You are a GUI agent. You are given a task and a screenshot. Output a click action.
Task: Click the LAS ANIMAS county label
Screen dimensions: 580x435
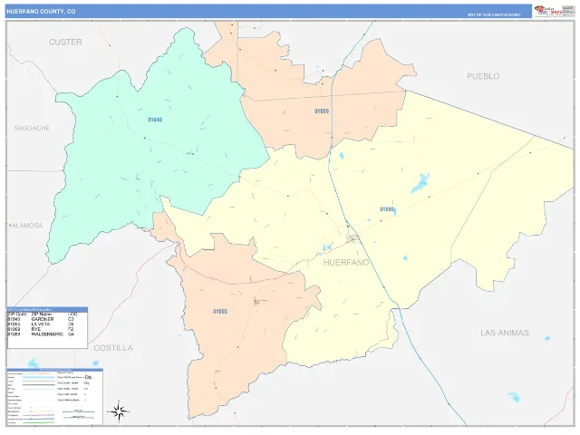coord(505,333)
